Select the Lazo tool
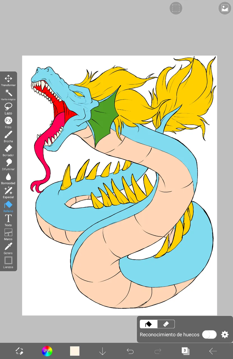 pos(8,108)
